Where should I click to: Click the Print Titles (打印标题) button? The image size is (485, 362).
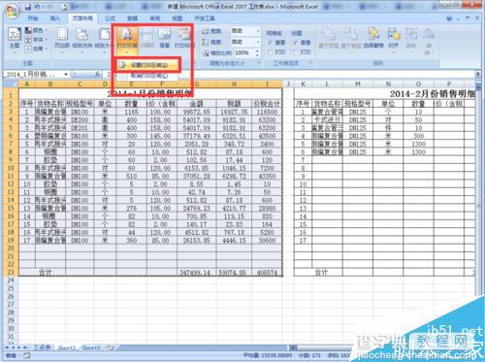coord(183,39)
